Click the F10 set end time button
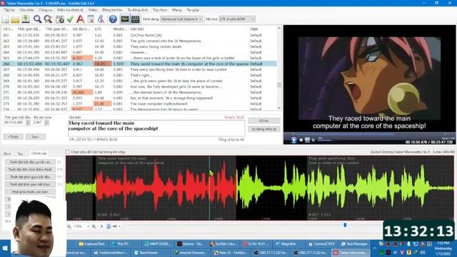This screenshot has height=257, width=457. (30, 169)
